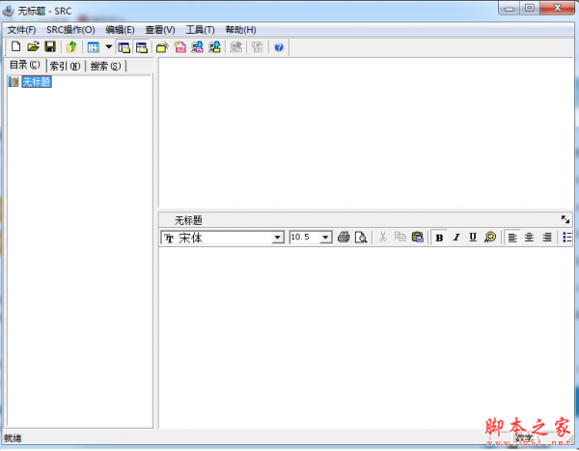
Task: Open the SRC操作(O) menu
Action: pyautogui.click(x=70, y=30)
